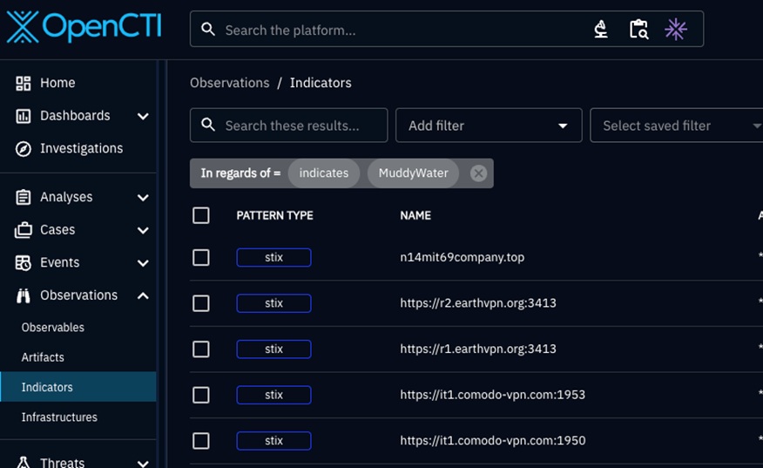The width and height of the screenshot is (763, 468).
Task: Sort by NAME column header
Action: pos(415,215)
